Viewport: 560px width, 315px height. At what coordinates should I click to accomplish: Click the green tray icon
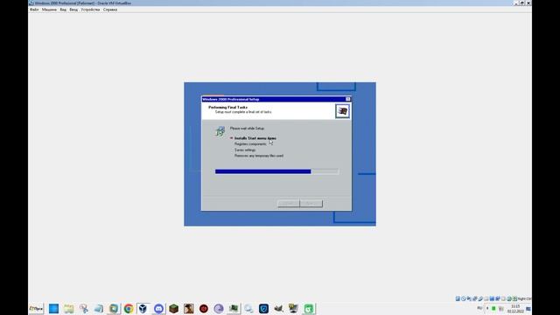493,308
